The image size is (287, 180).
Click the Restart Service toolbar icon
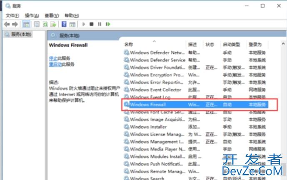pos(108,24)
